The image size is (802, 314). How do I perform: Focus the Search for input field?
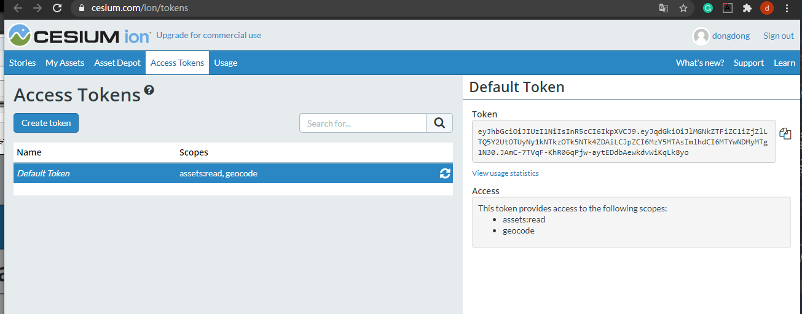[363, 123]
